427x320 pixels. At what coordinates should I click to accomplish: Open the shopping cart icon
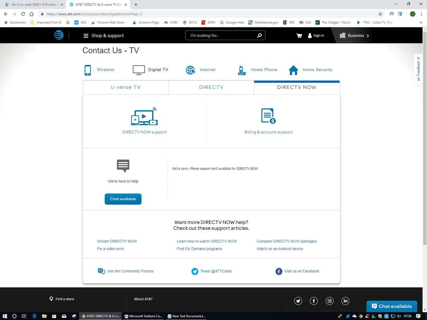299,35
